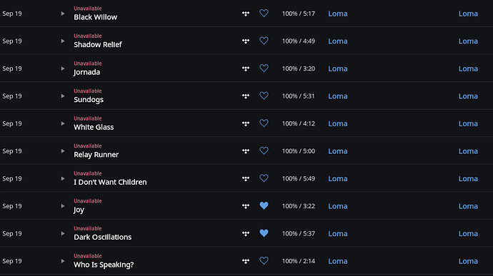Love the Black Willow track with the heart icon

pos(264,13)
